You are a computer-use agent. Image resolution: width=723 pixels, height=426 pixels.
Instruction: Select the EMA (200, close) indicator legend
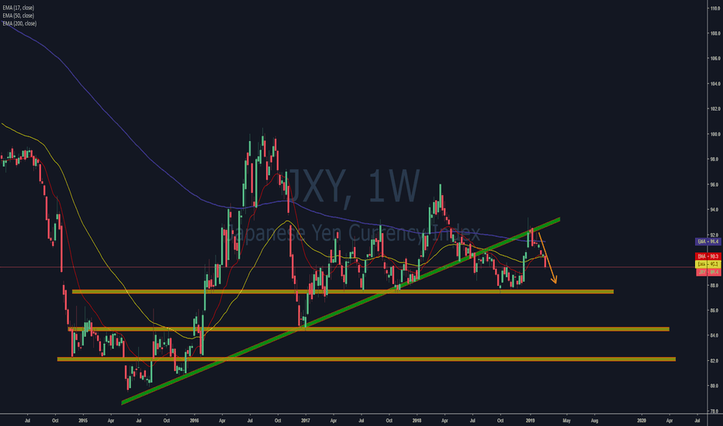point(19,23)
